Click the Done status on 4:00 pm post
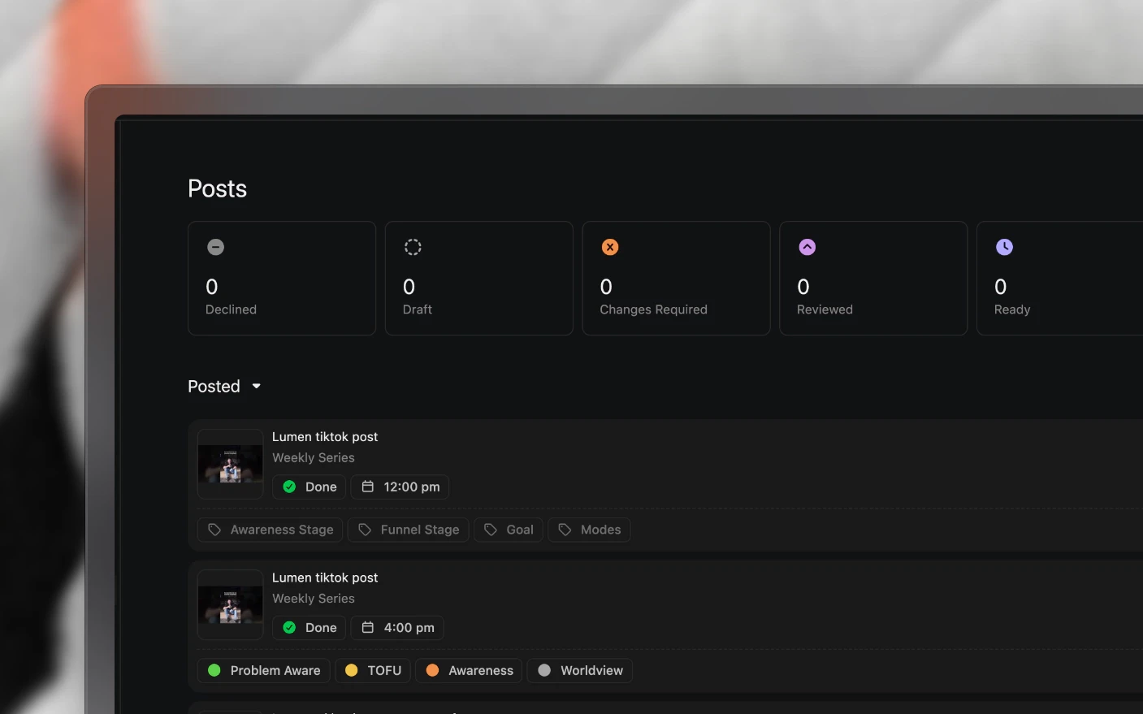 [x=310, y=627]
